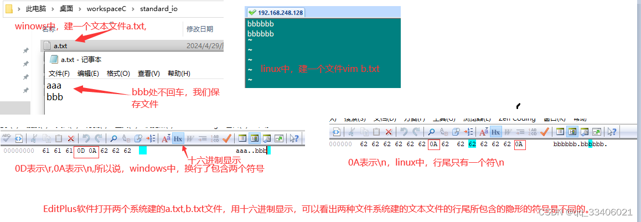Click the 'bbb' line in Notepad
Viewport: 641px width, 222px height.
click(55, 97)
